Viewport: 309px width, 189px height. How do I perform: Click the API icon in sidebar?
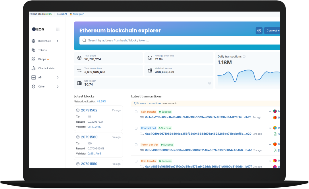(x=34, y=78)
